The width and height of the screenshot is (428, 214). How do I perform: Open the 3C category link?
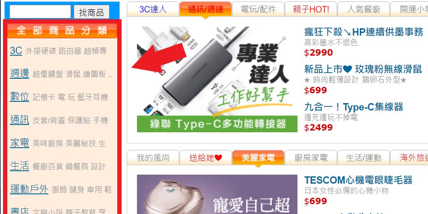pyautogui.click(x=16, y=51)
